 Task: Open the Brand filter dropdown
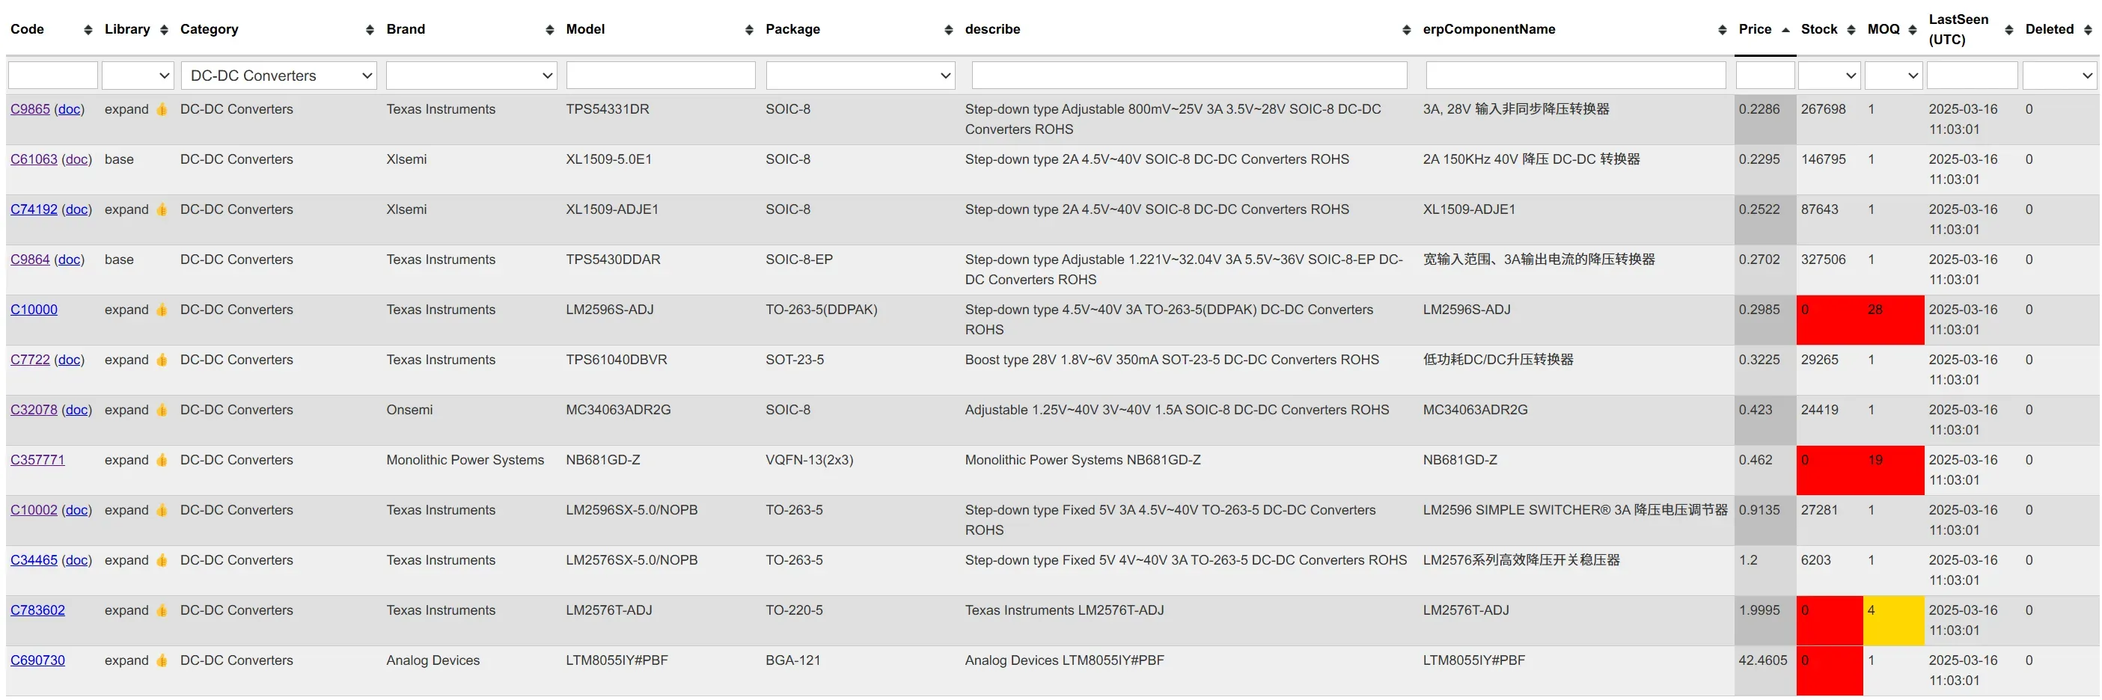click(x=471, y=76)
